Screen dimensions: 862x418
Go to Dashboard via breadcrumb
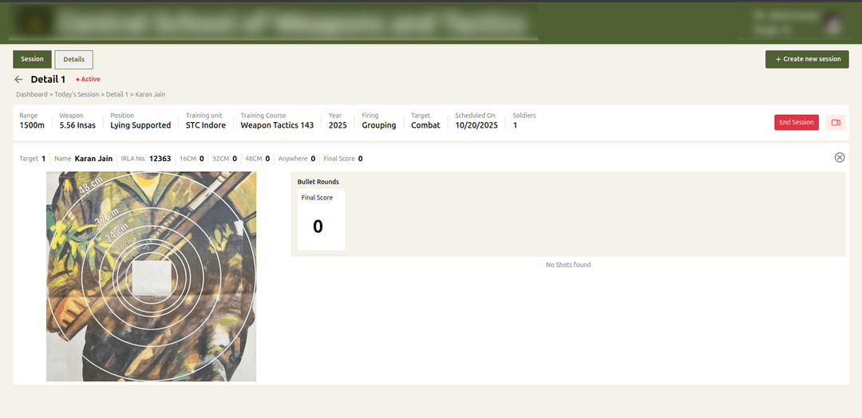click(x=32, y=95)
